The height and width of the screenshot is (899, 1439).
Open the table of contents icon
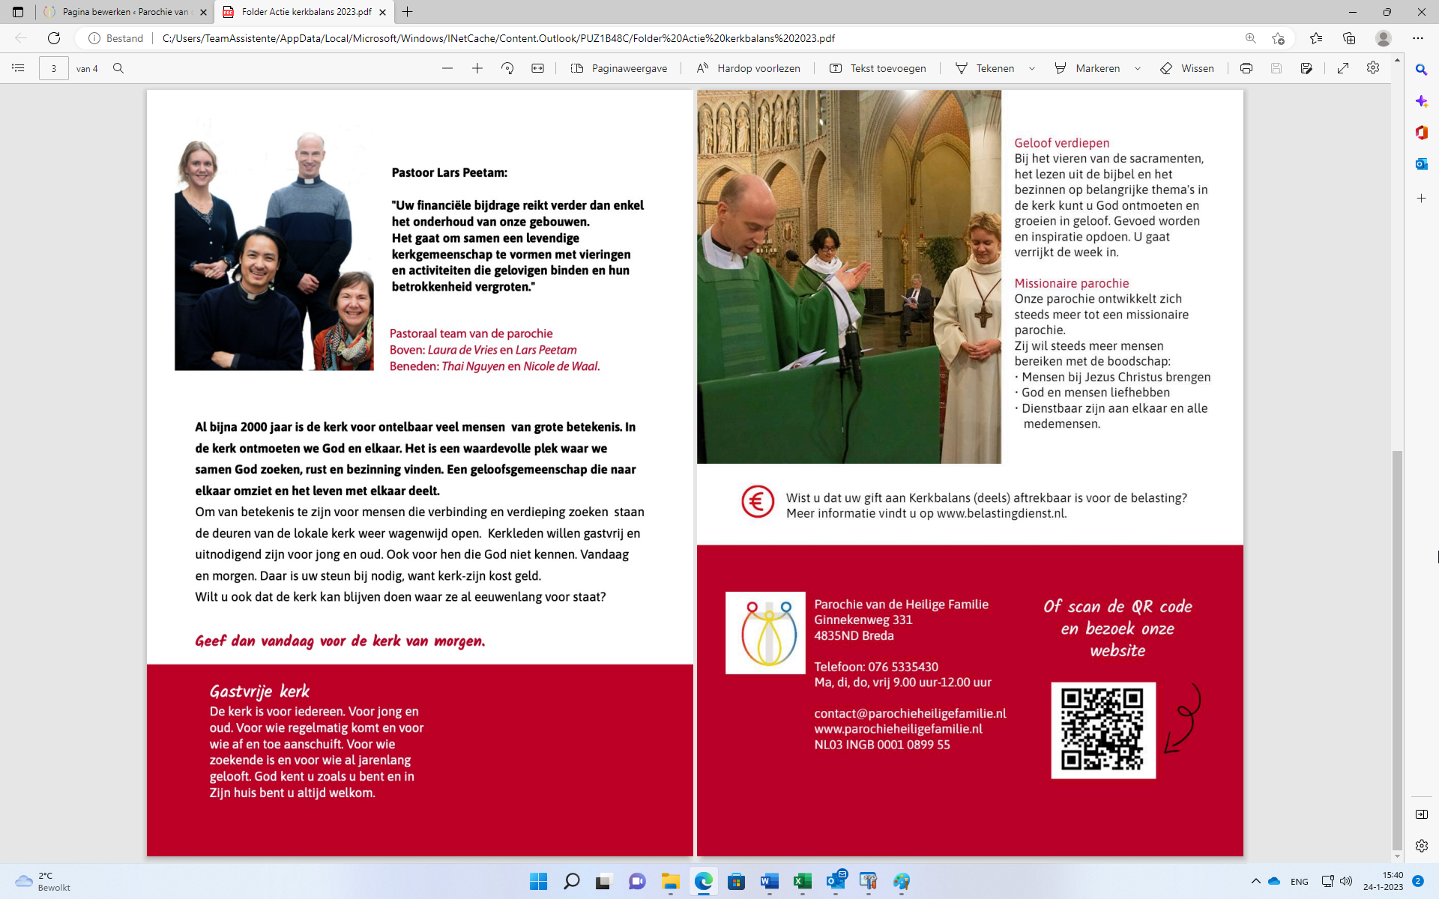click(x=18, y=68)
